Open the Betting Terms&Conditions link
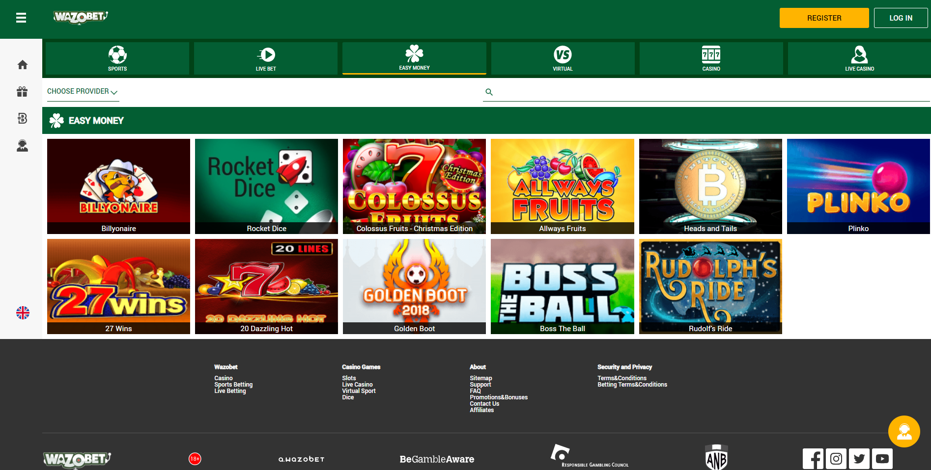The image size is (931, 470). point(632,385)
